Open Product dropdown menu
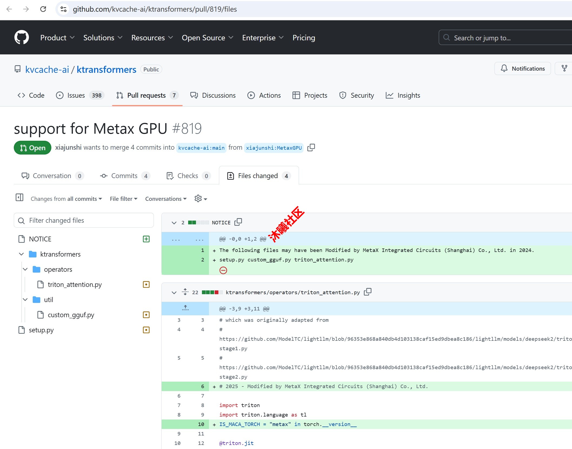Image resolution: width=572 pixels, height=449 pixels. click(57, 38)
